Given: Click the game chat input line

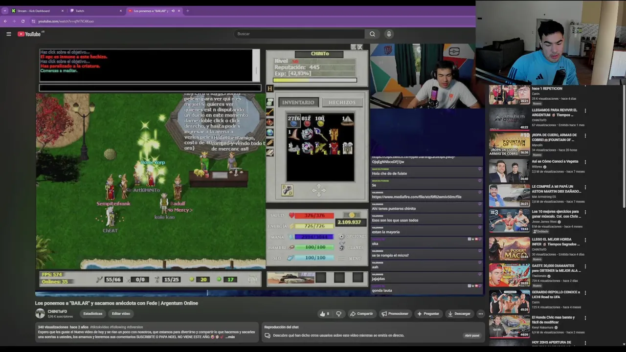Looking at the screenshot, I should coord(150,88).
